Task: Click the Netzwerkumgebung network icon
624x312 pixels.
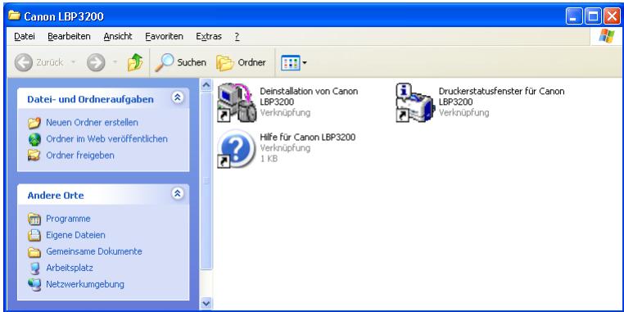Action: [34, 284]
